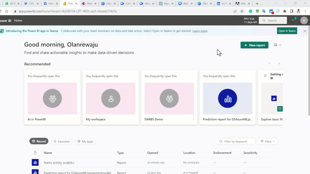Sort by the Endorsement column header
The image size is (310, 174).
point(222,153)
